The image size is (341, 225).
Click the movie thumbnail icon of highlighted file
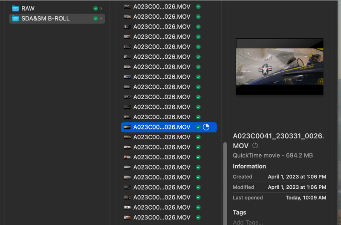[127, 127]
